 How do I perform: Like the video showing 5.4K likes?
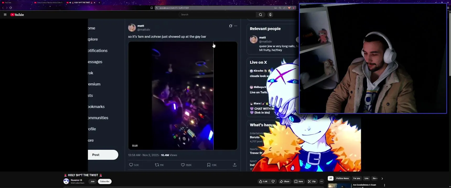pos(263,181)
